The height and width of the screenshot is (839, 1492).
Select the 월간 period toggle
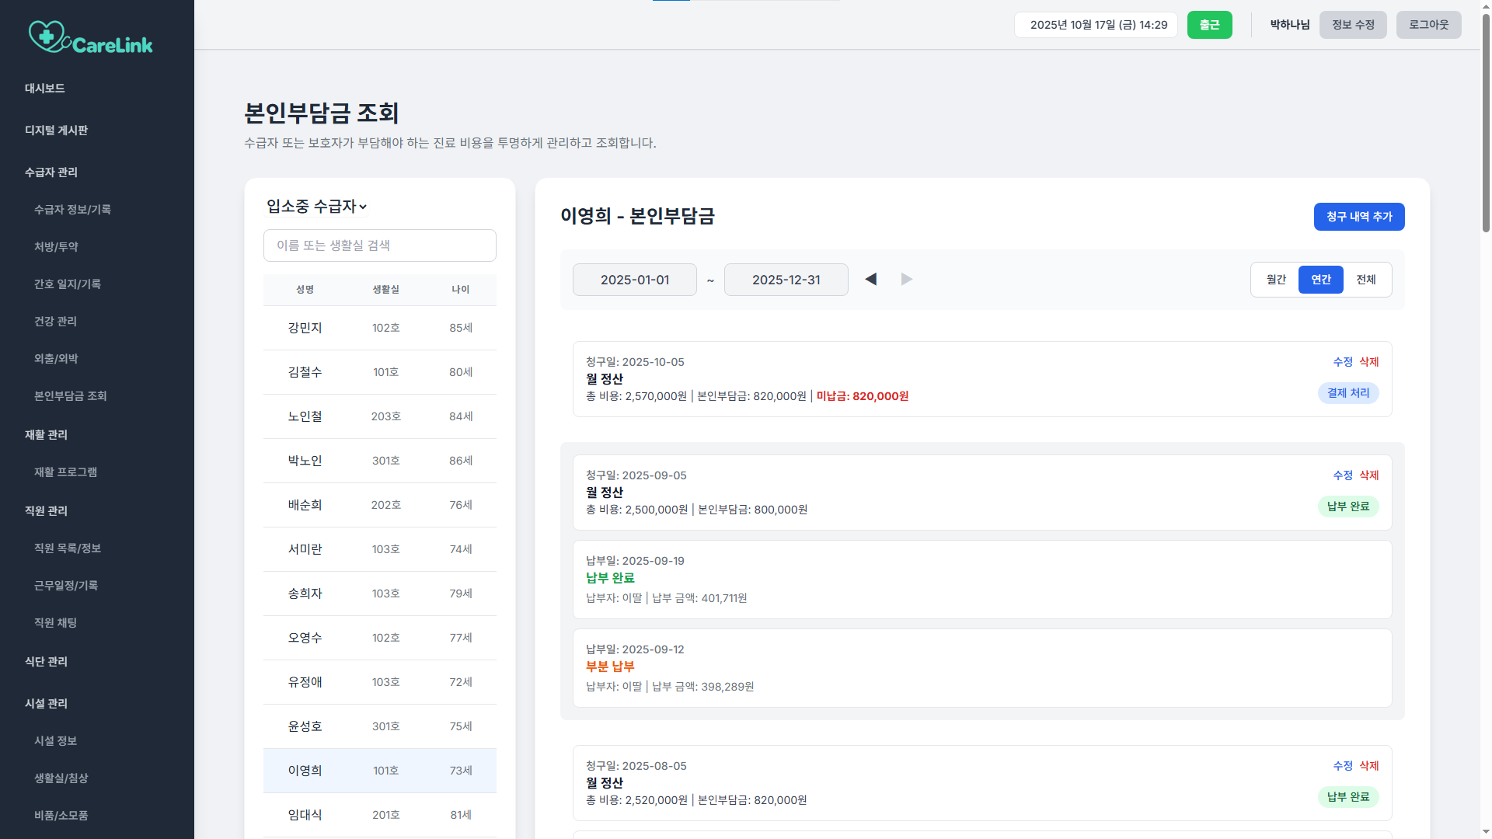[1276, 280]
